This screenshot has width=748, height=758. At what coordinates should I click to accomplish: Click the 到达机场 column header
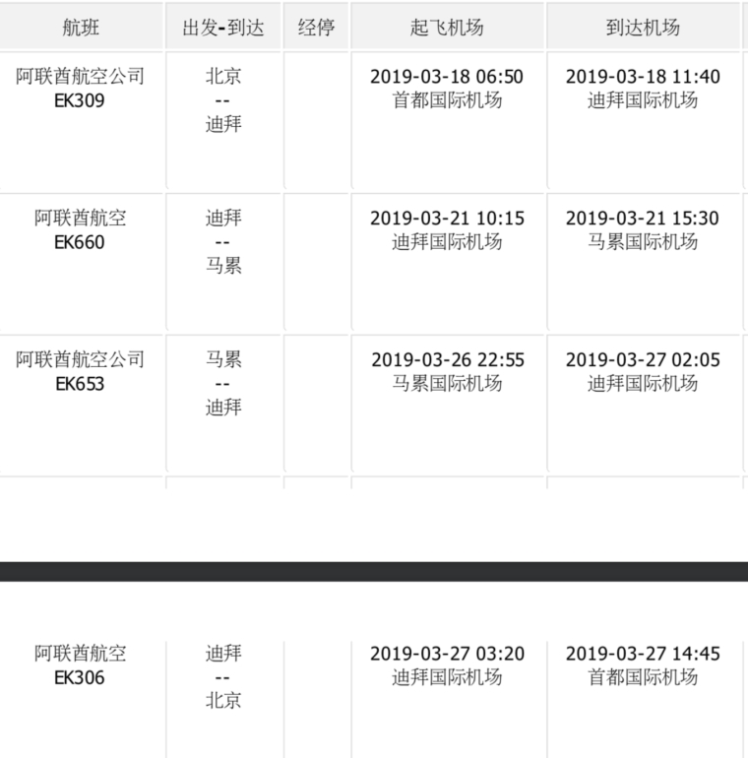pyautogui.click(x=643, y=28)
